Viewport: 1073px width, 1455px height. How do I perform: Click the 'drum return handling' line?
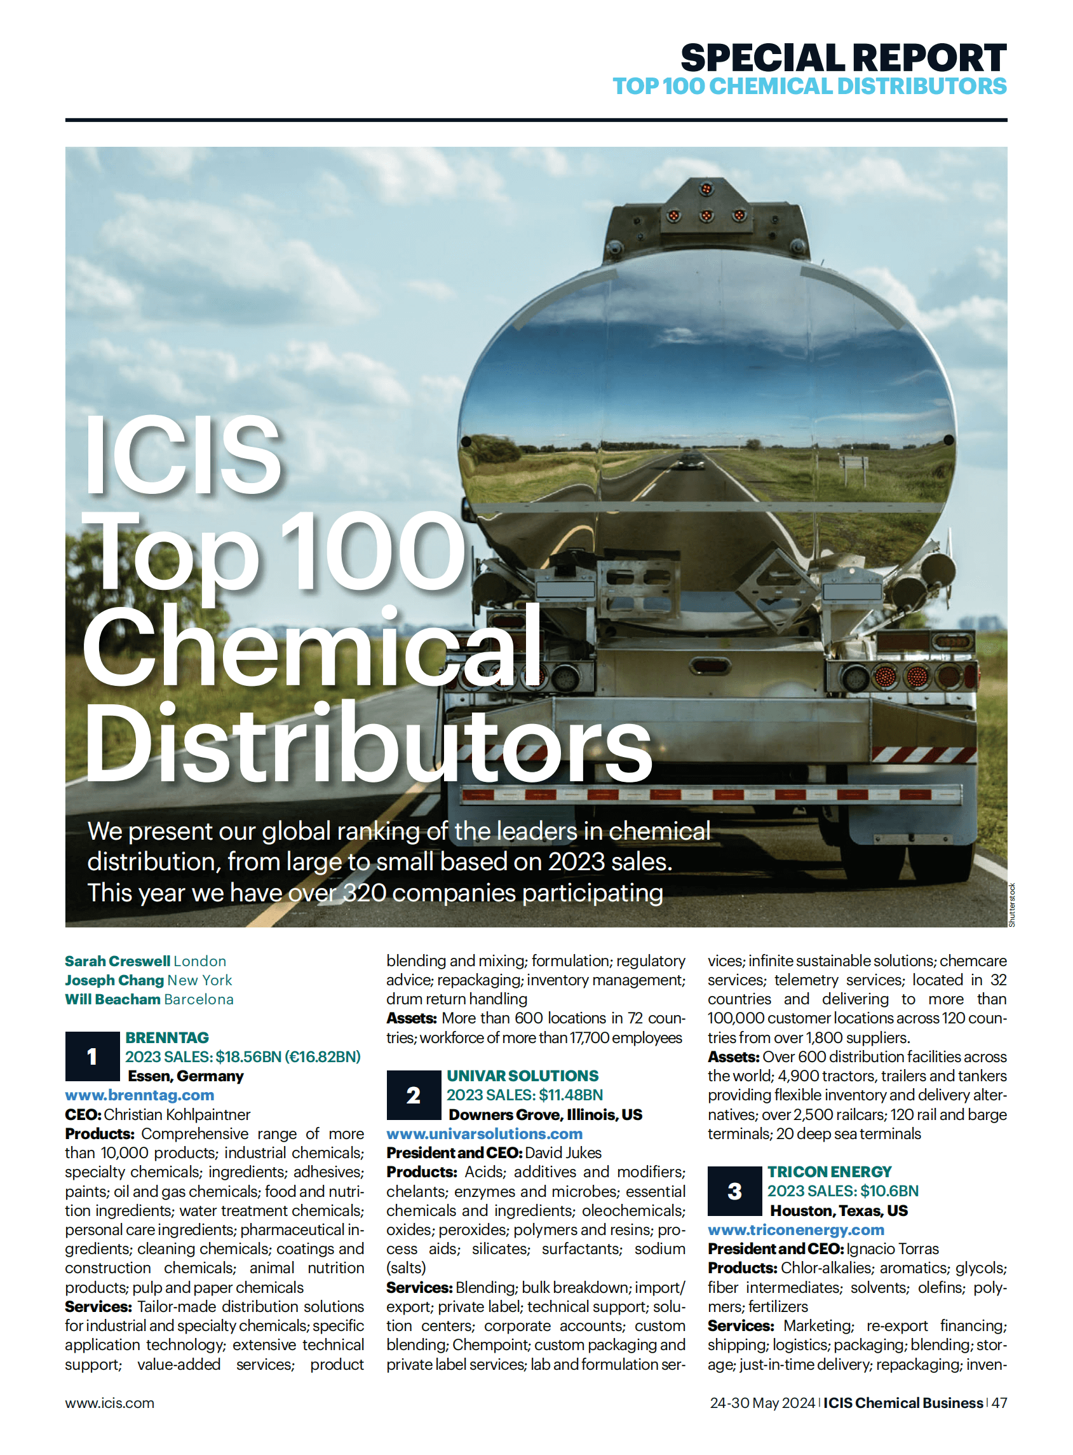(457, 999)
